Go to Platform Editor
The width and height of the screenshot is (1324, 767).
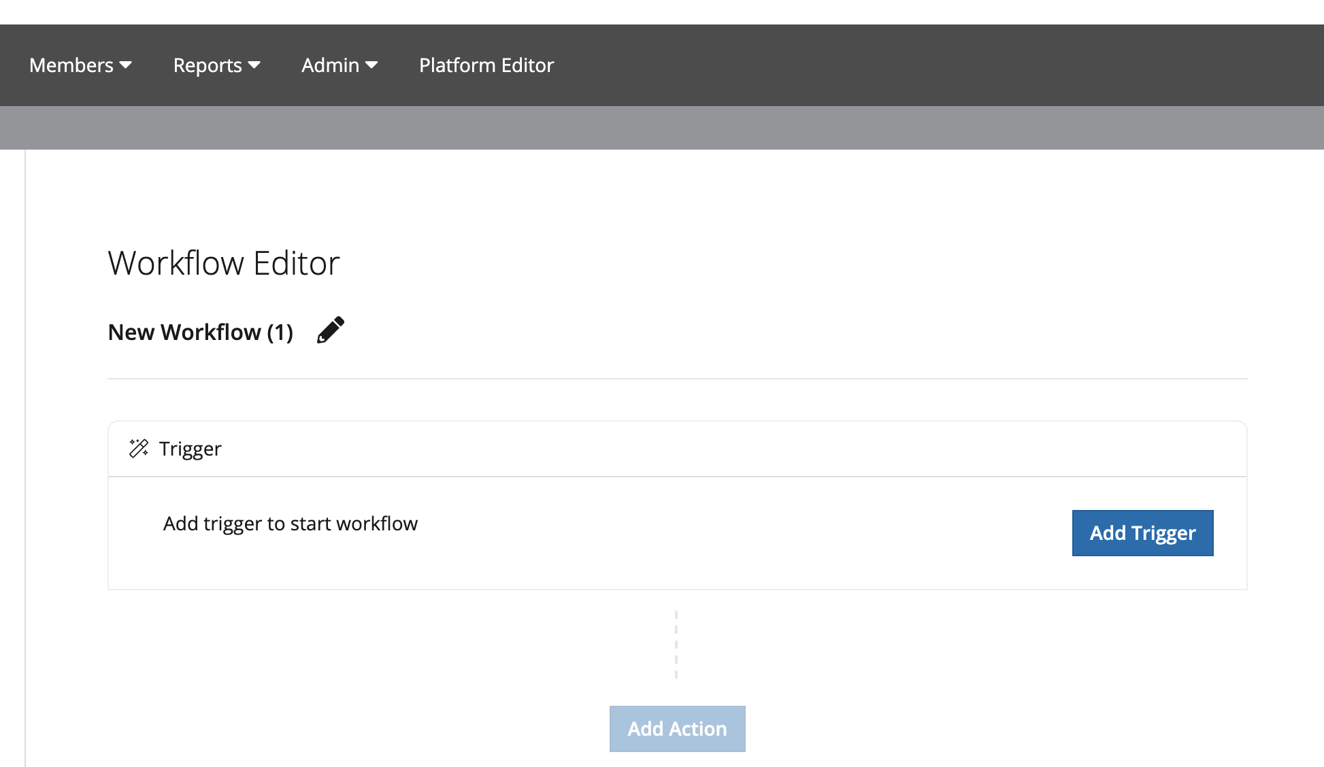(486, 65)
